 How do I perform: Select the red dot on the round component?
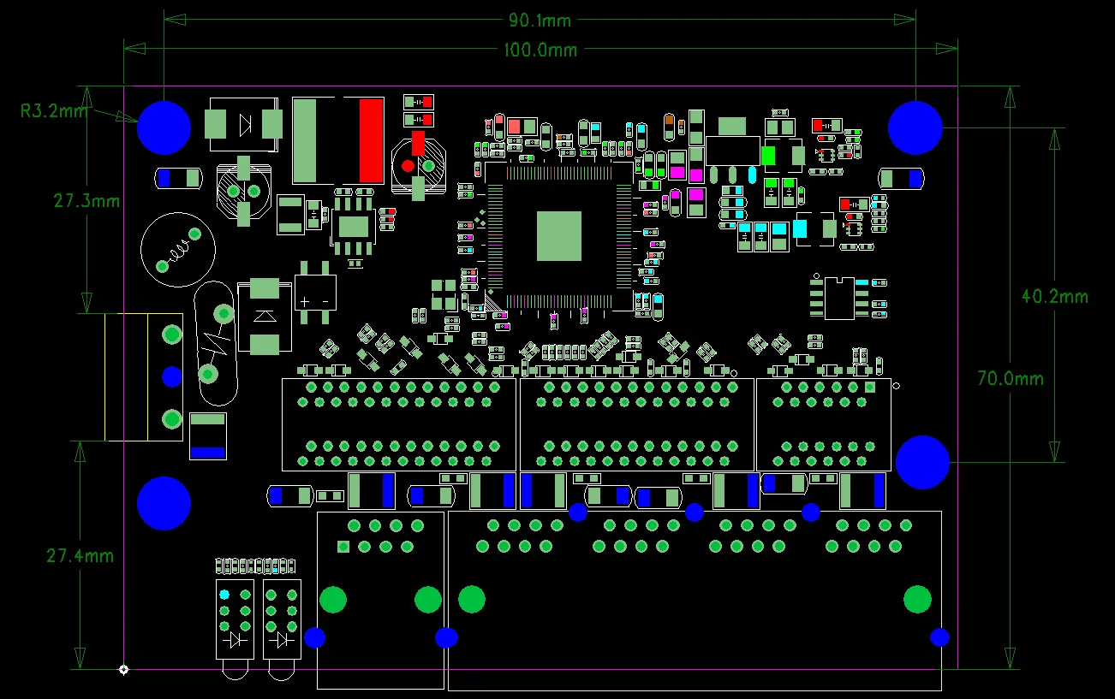pos(408,165)
